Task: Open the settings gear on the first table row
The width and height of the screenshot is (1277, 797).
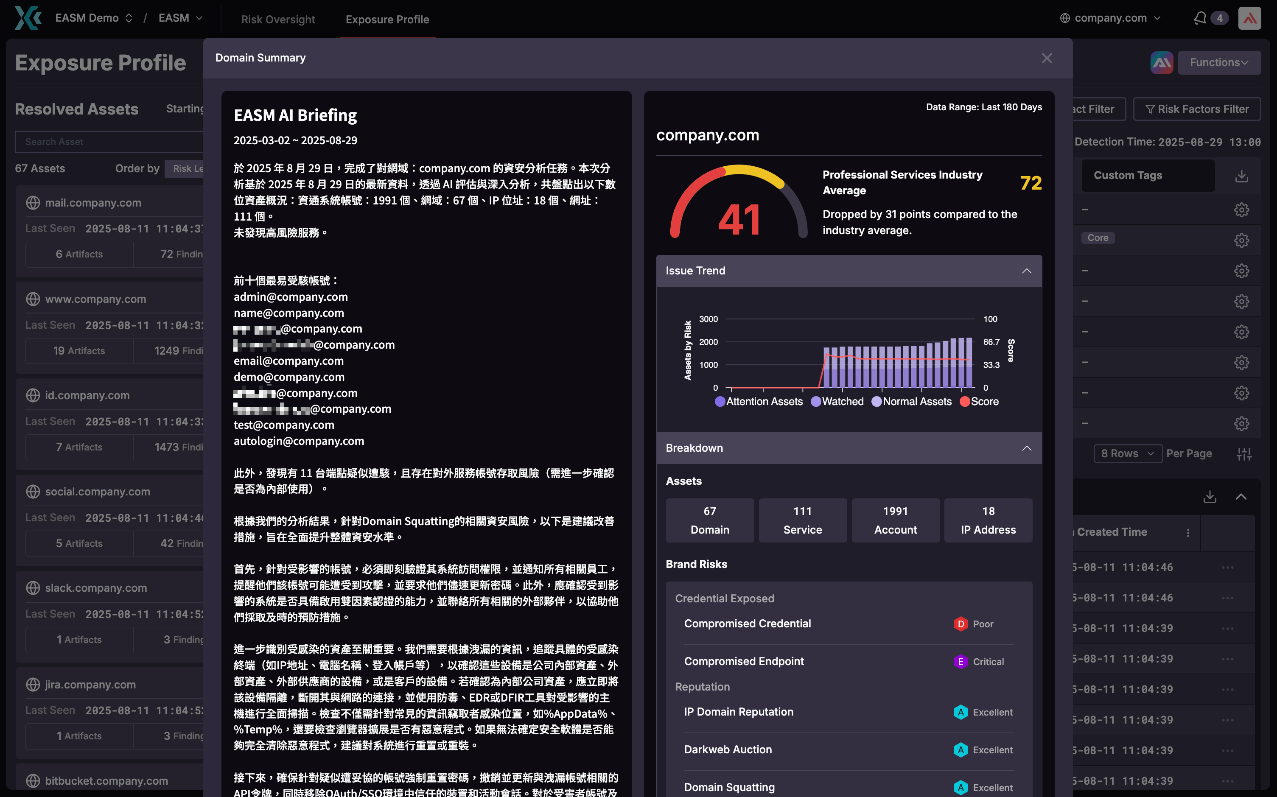Action: (x=1242, y=209)
